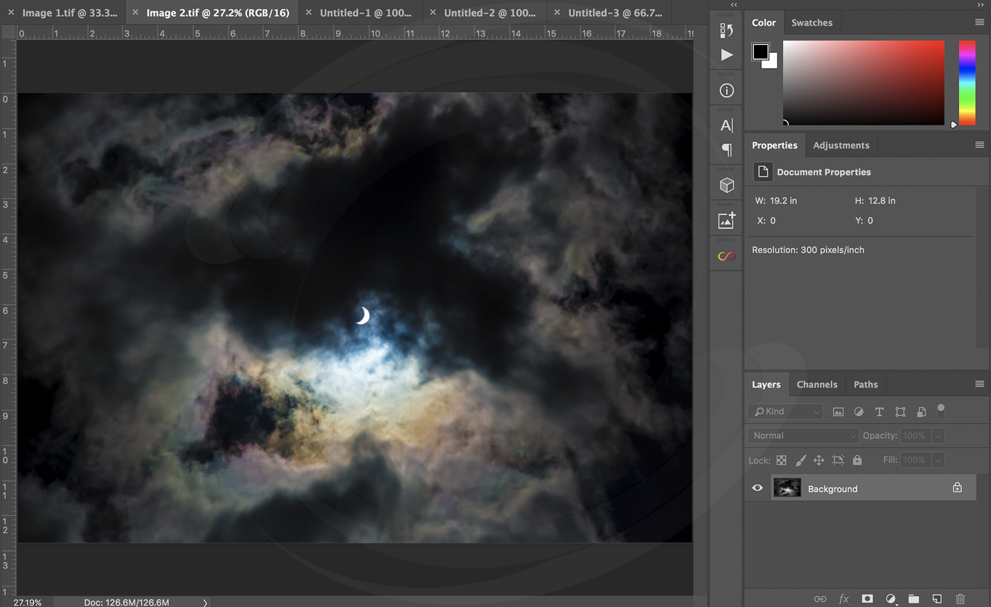Open the 3D panel cube icon
Image resolution: width=991 pixels, height=607 pixels.
(726, 185)
